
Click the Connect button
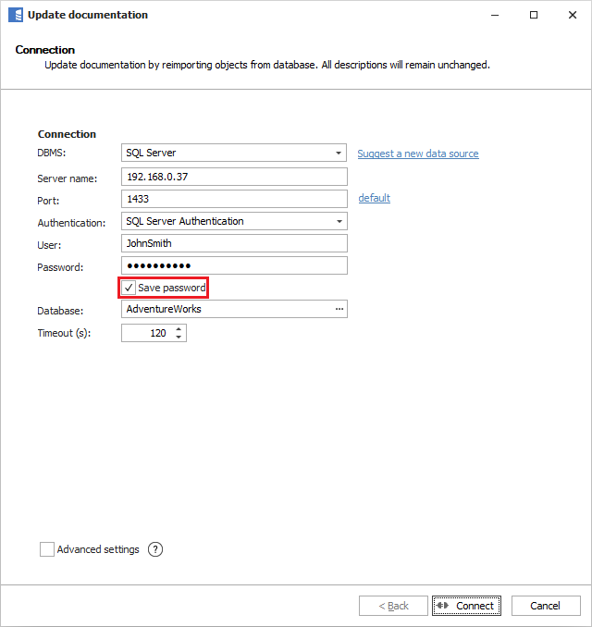(x=466, y=606)
